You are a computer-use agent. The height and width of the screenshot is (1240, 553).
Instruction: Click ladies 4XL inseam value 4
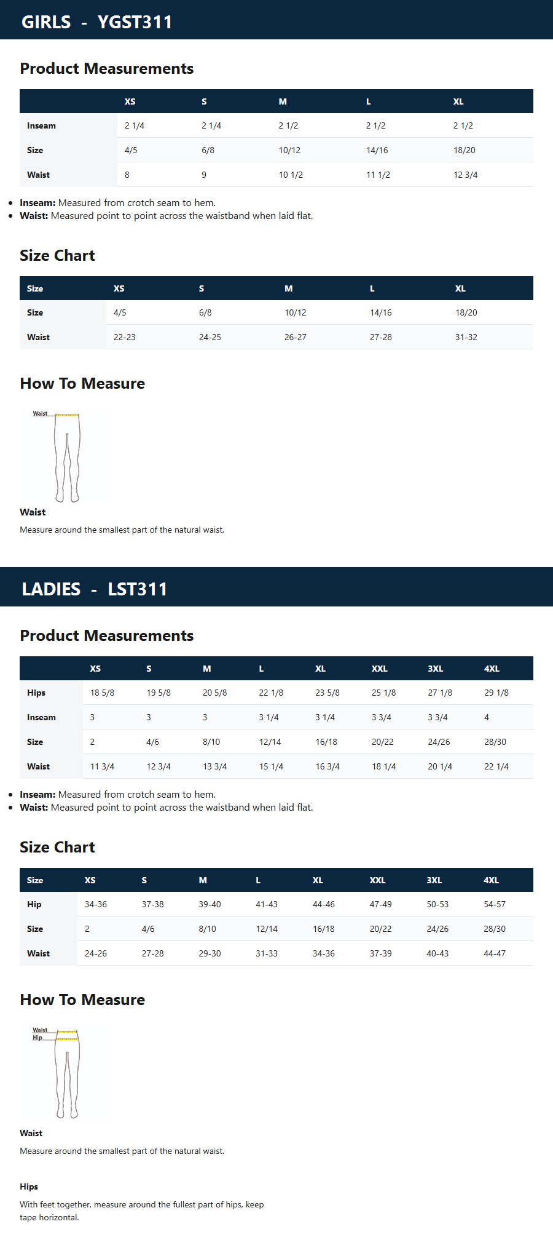tap(487, 717)
